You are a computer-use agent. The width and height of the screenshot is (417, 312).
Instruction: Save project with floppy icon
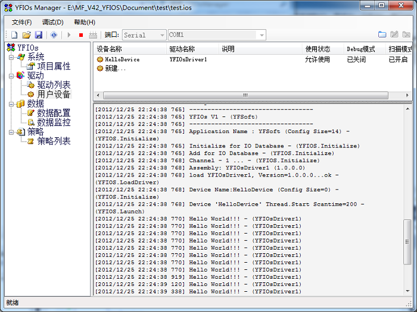[x=39, y=34]
